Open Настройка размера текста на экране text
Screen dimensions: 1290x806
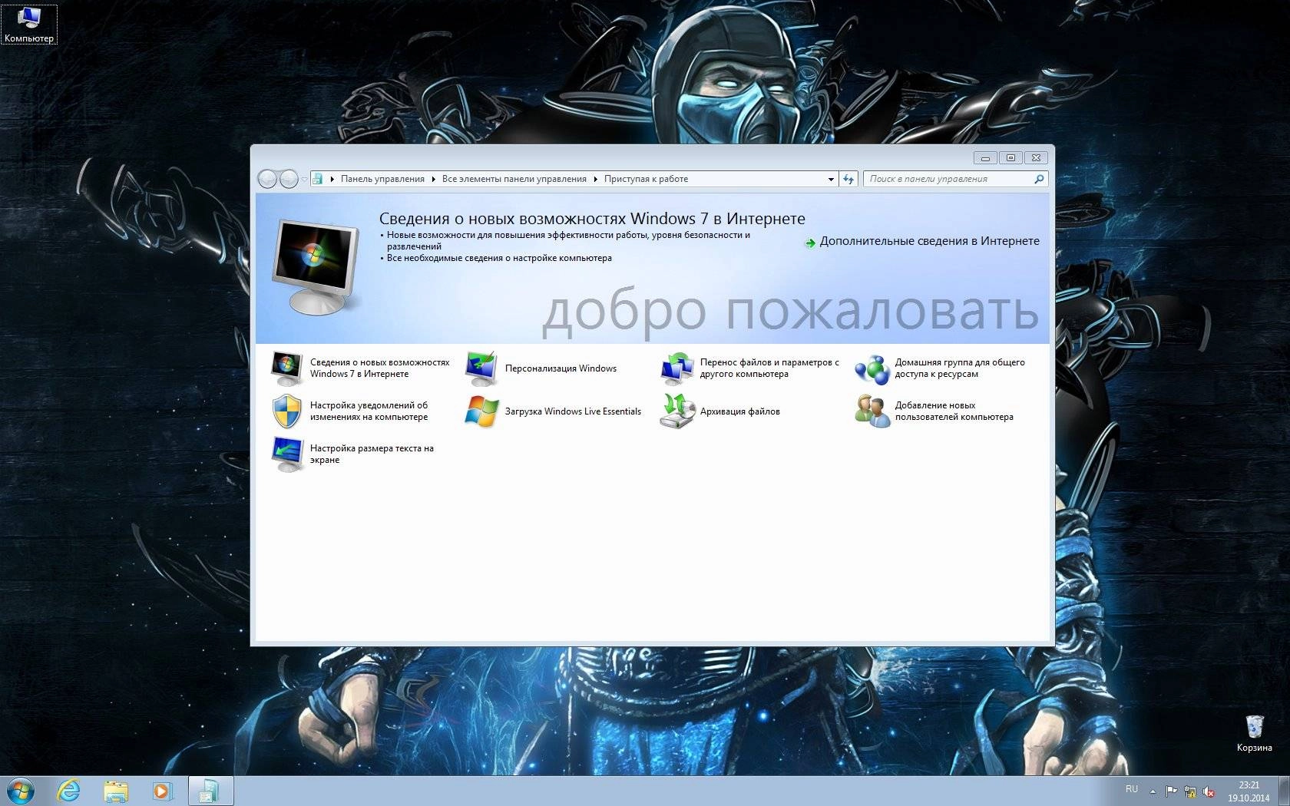coord(372,454)
